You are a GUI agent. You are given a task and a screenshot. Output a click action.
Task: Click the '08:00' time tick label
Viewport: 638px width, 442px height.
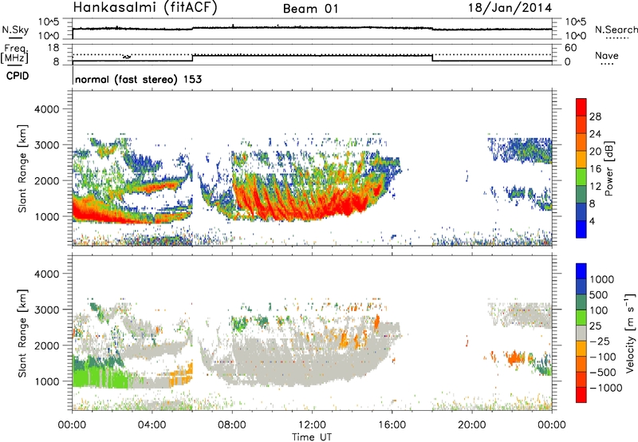[232, 425]
